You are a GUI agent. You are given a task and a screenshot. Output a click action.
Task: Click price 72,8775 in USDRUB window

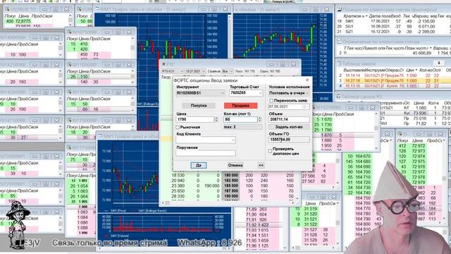pos(23,21)
